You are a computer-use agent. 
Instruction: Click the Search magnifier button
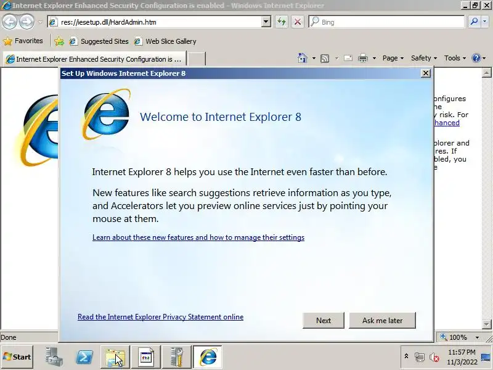(x=474, y=22)
